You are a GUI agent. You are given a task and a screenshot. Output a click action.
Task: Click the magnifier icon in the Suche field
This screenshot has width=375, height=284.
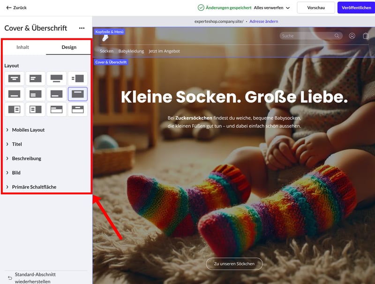tap(337, 36)
